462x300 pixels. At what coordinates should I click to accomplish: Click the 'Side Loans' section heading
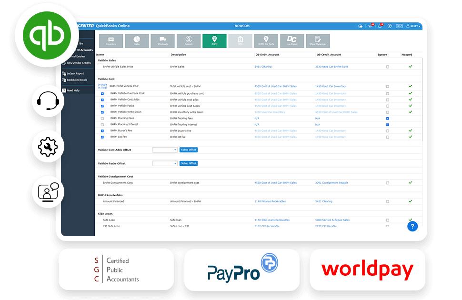(x=105, y=214)
